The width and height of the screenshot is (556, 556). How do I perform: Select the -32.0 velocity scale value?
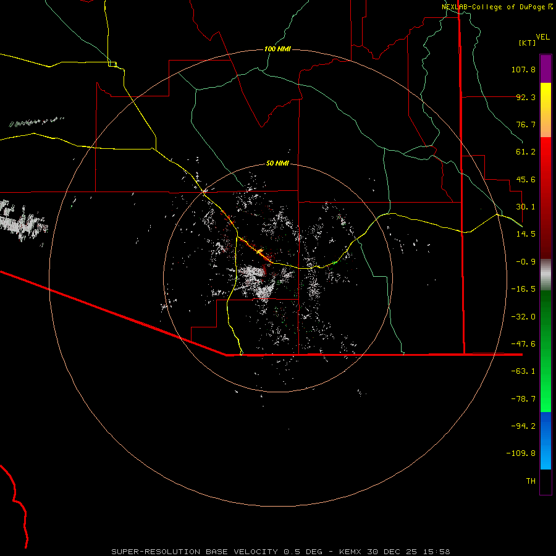[523, 317]
